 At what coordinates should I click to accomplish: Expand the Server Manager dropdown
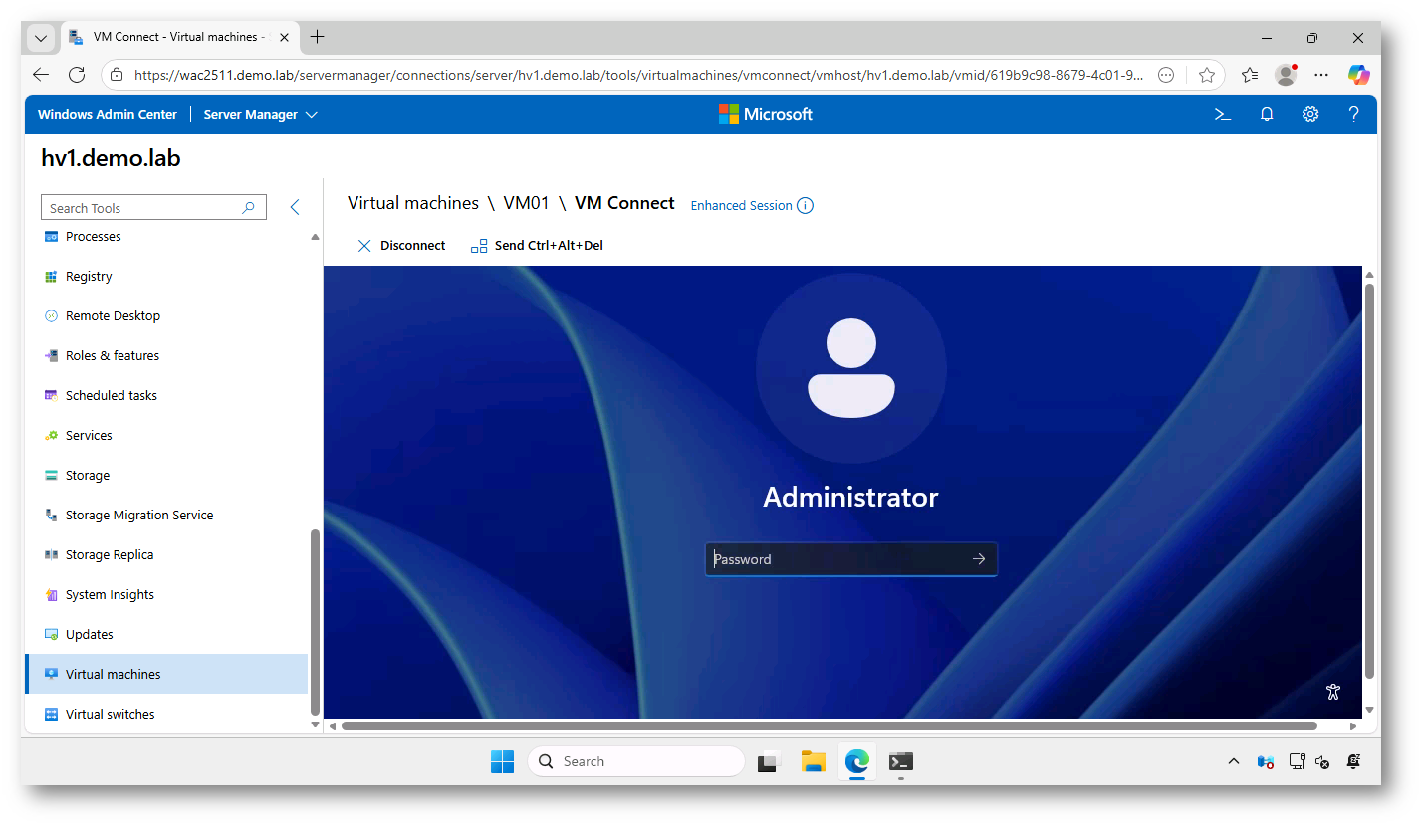click(260, 115)
